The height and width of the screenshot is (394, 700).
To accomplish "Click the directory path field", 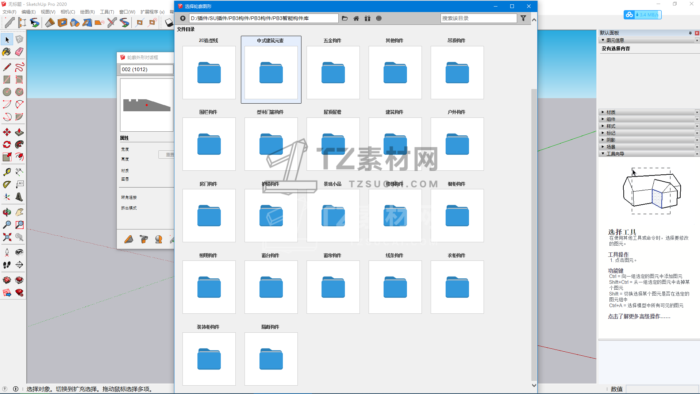I will tap(264, 18).
